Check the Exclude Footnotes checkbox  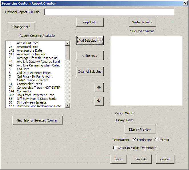click(x=115, y=148)
